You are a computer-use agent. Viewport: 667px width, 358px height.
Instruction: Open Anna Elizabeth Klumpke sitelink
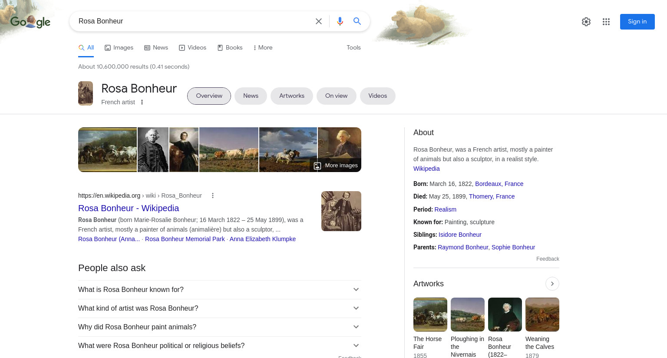[262, 239]
